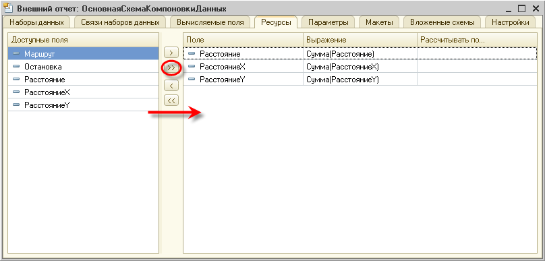This screenshot has height=261, width=545.
Task: Click the single left arrow remove button
Action: click(171, 85)
